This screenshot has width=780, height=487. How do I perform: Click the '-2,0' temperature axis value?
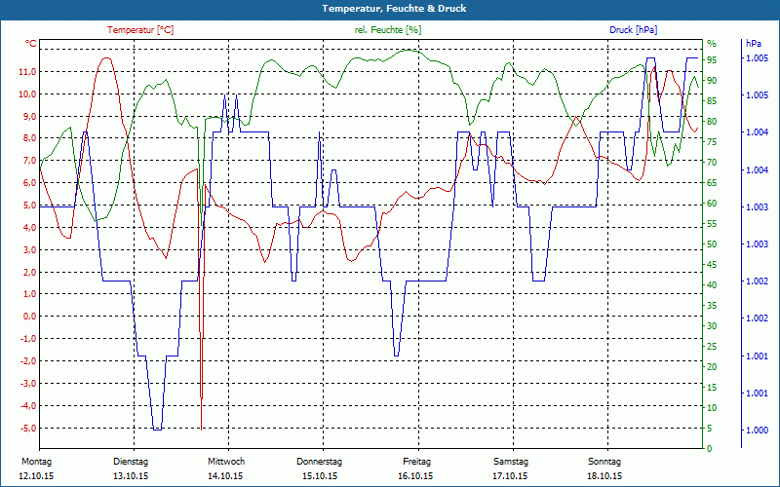tap(28, 361)
